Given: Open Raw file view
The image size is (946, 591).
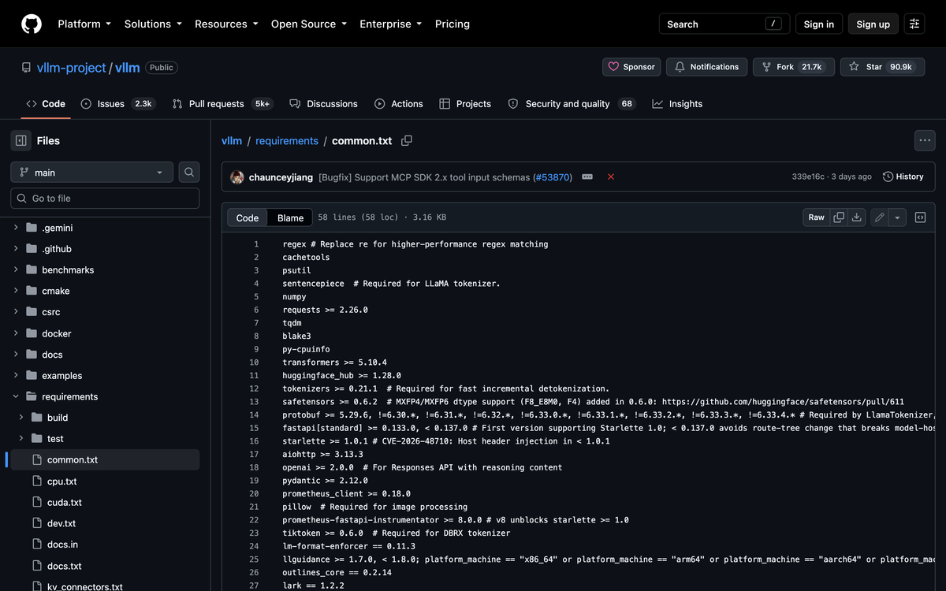Looking at the screenshot, I should [817, 217].
